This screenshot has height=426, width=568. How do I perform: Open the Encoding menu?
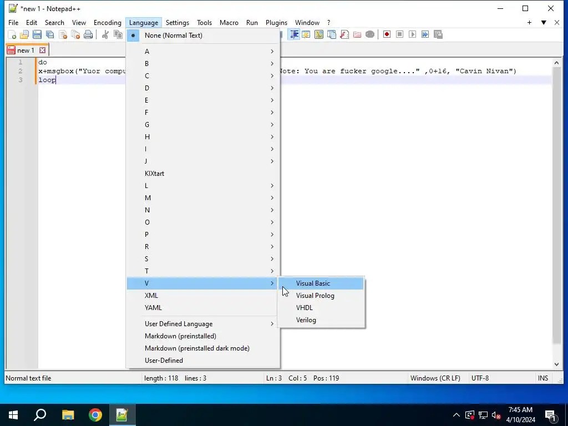(x=108, y=22)
